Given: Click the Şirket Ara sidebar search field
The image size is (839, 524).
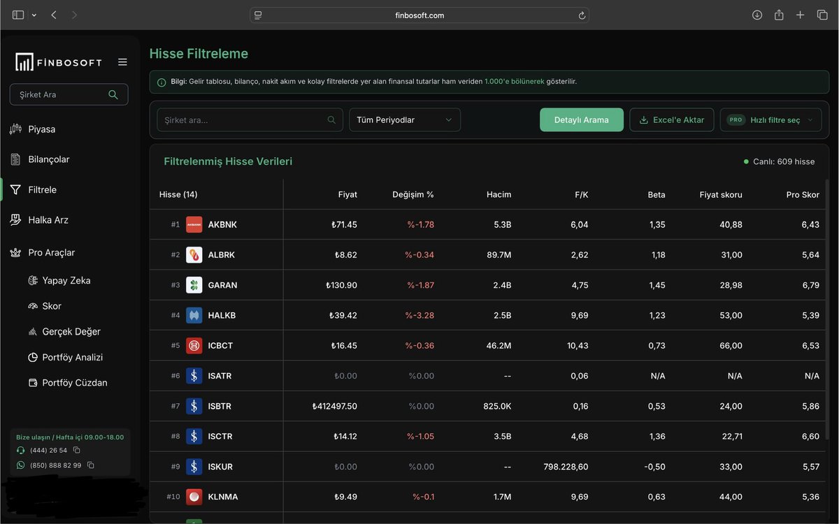Looking at the screenshot, I should tap(69, 94).
